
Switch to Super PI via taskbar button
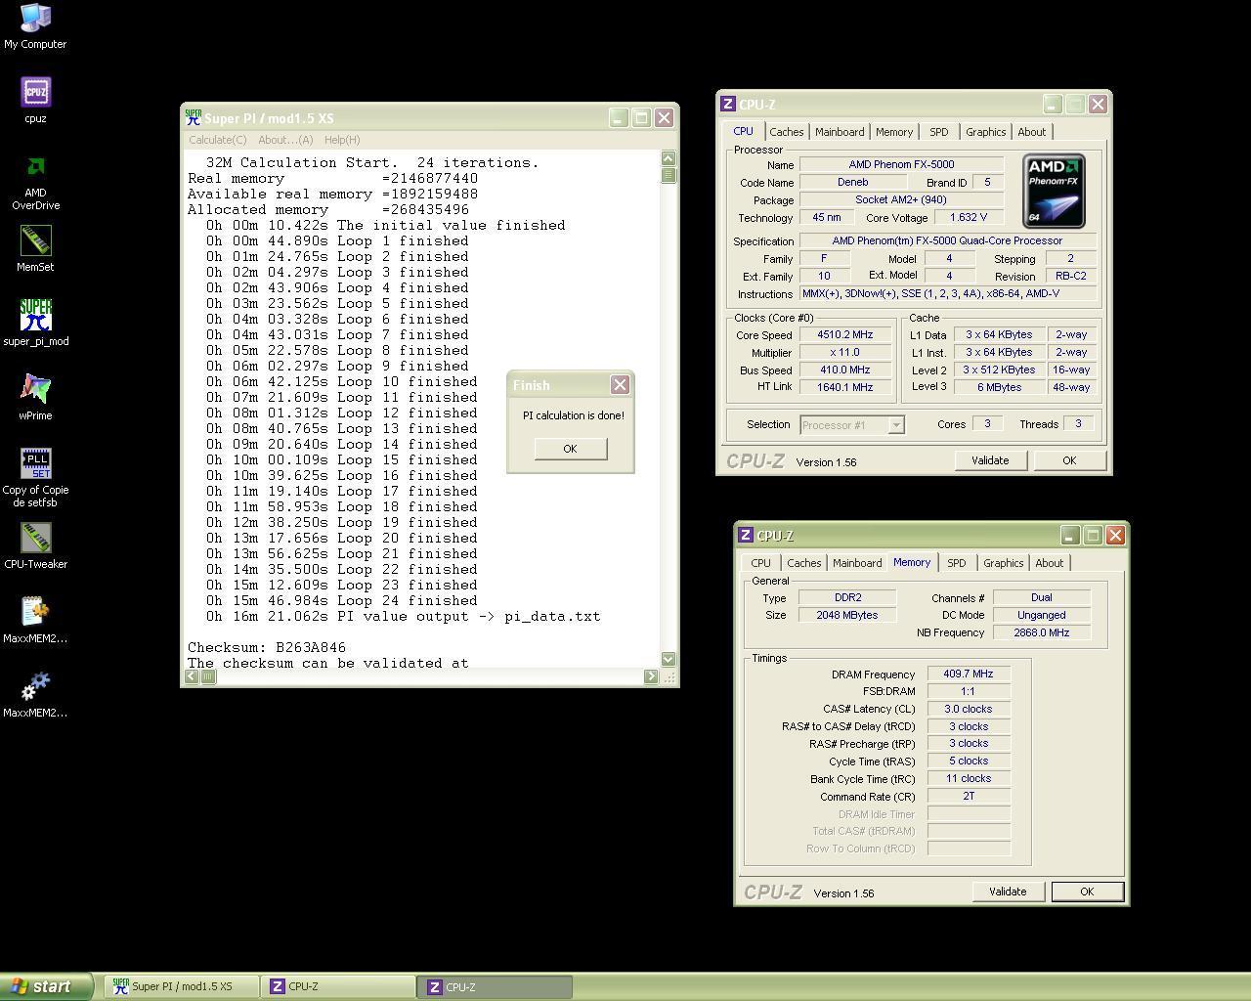tap(182, 987)
